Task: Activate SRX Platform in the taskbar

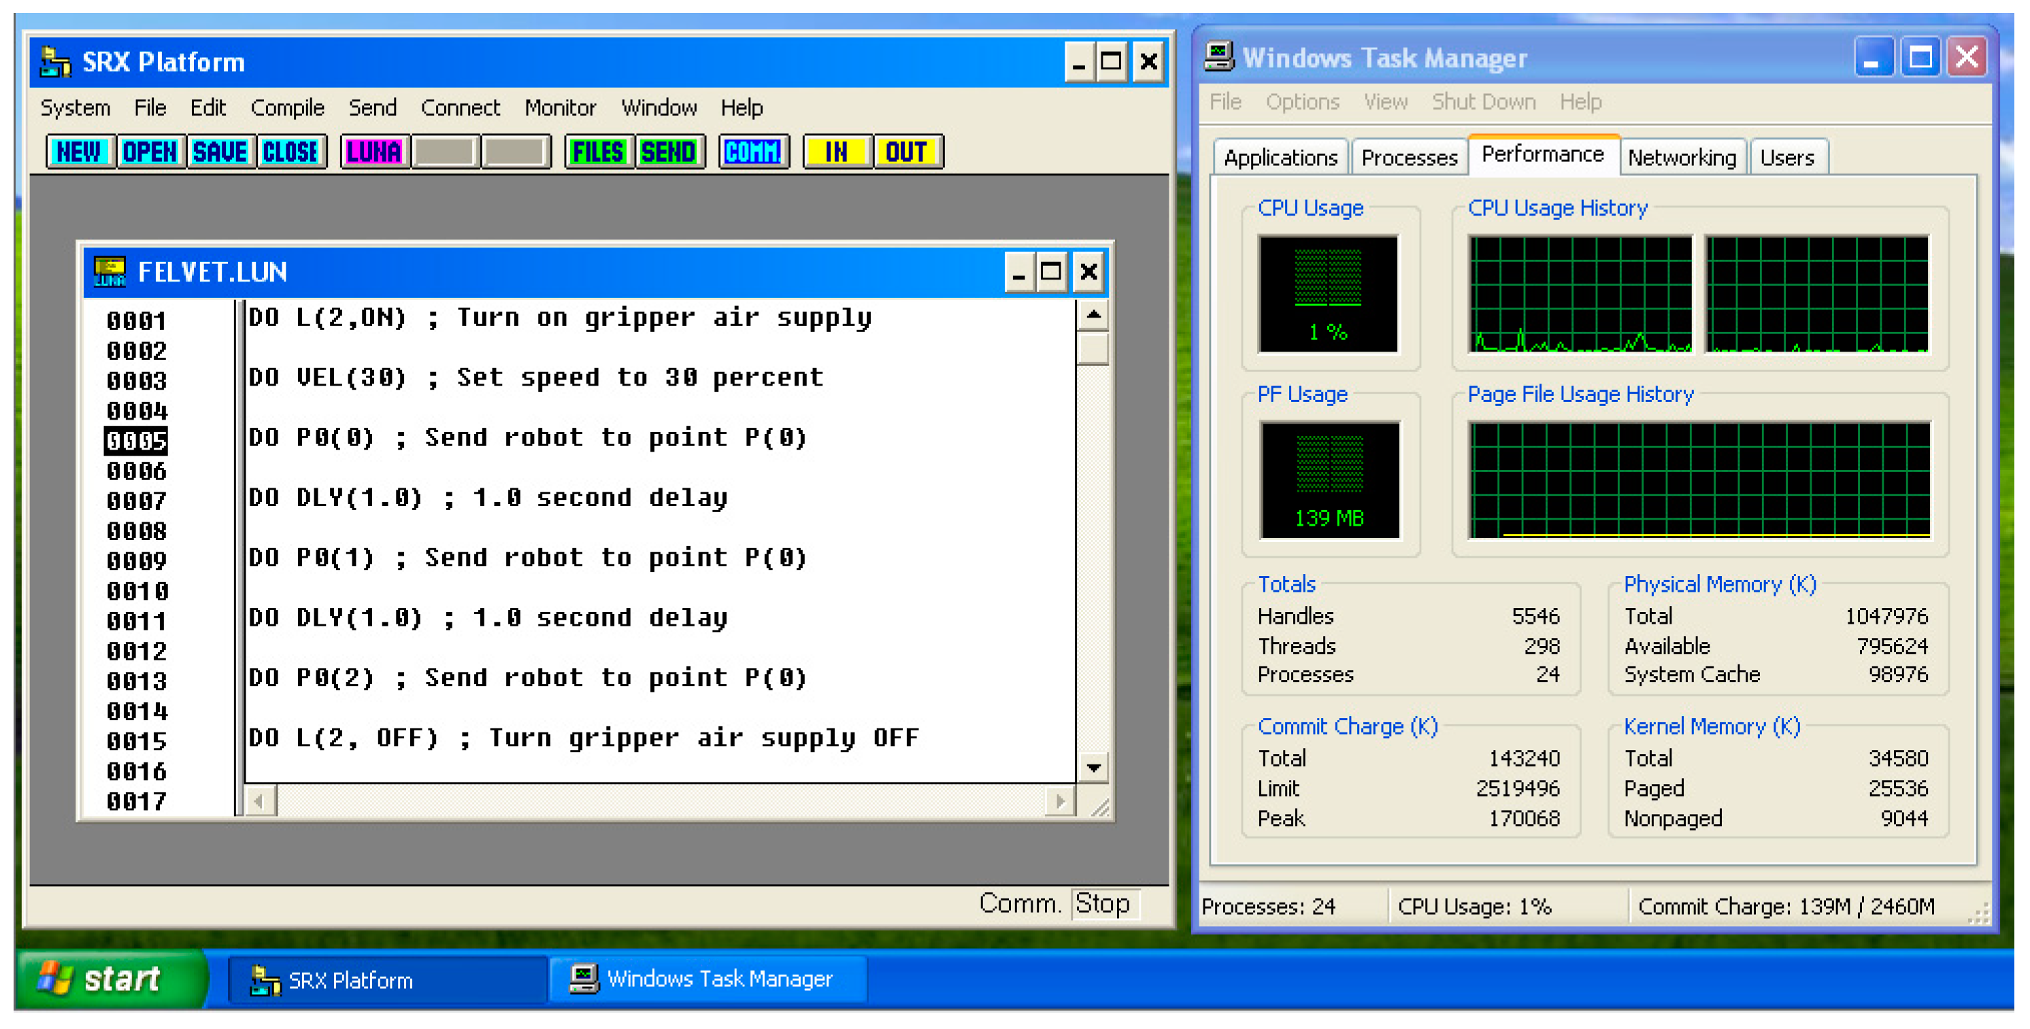Action: [386, 979]
